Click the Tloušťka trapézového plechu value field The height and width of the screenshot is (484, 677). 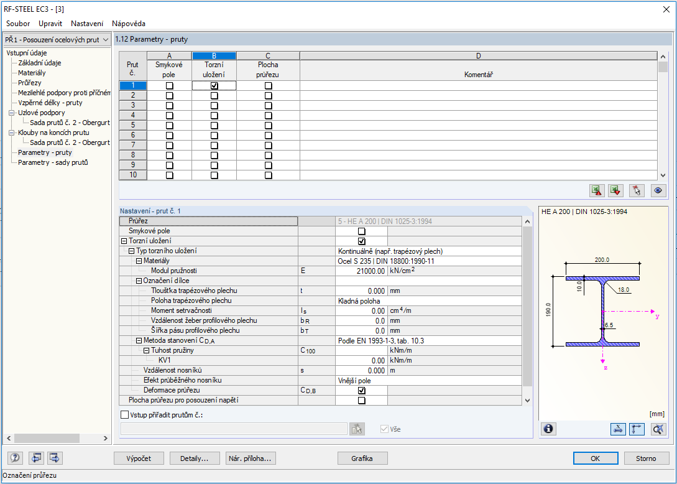point(361,291)
